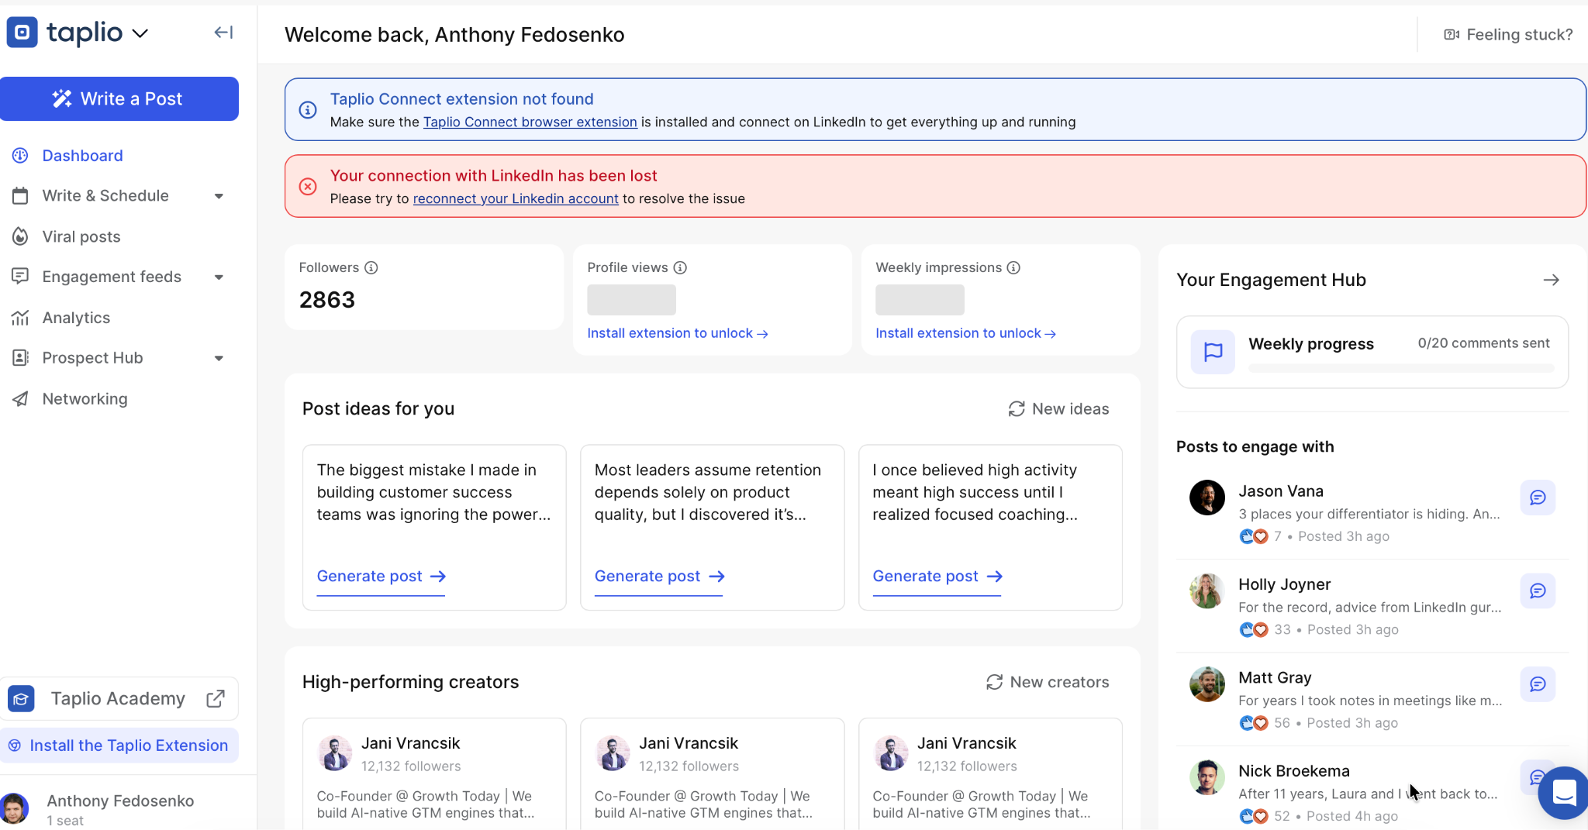The width and height of the screenshot is (1588, 830).
Task: Open the Taplio Connect browser extension link
Action: point(530,122)
